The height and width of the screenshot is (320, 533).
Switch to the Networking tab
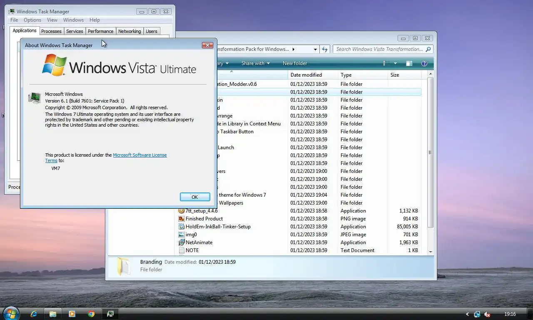coord(130,31)
